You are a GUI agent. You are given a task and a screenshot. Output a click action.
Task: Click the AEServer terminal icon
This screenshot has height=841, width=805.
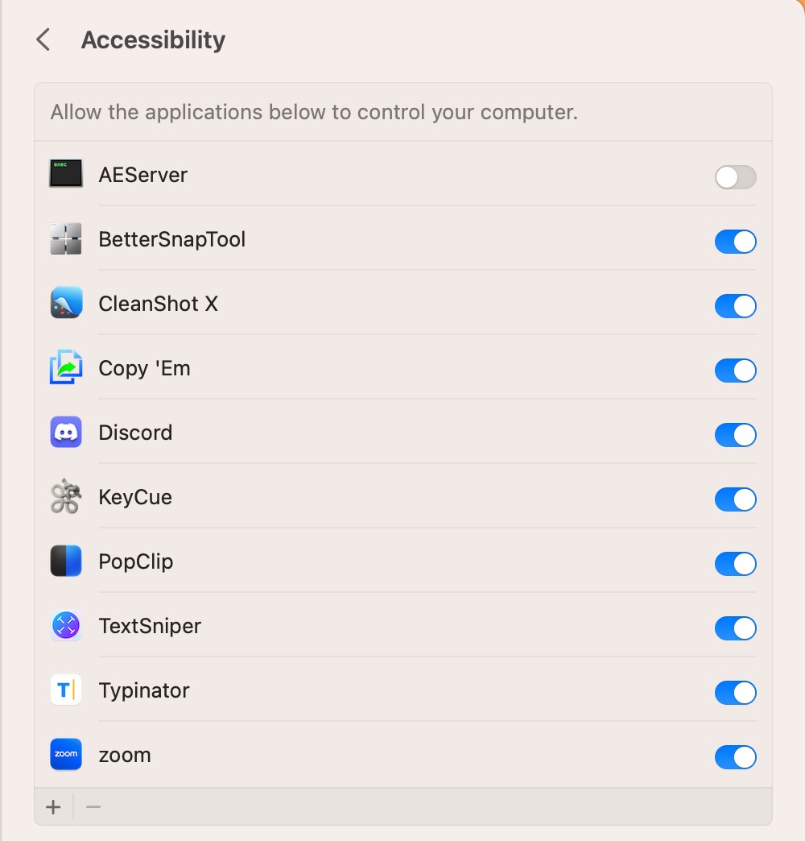66,174
